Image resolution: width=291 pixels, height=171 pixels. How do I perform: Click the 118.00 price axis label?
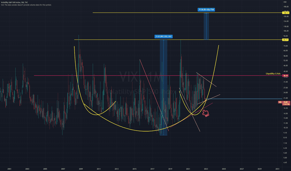[x=286, y=27]
